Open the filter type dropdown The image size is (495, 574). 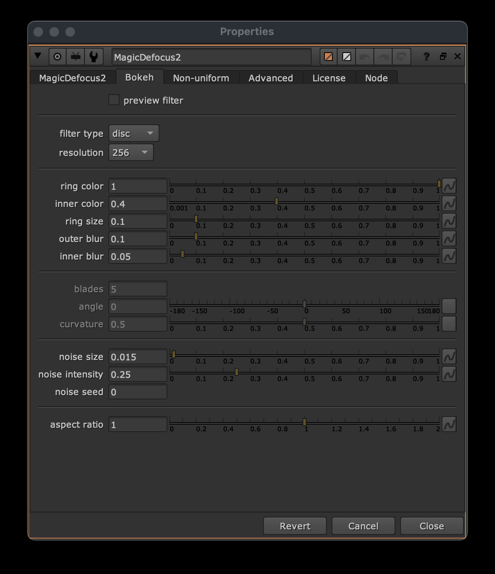(134, 133)
